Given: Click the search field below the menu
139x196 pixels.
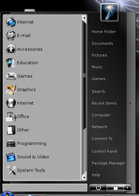Looking at the screenshot, I should click(x=45, y=187).
